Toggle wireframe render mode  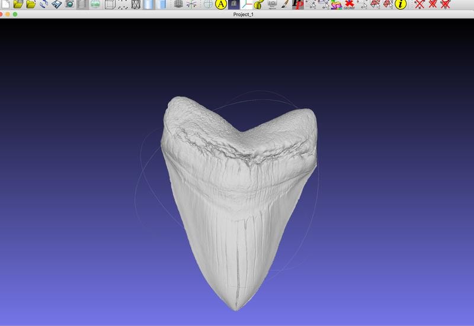click(136, 4)
